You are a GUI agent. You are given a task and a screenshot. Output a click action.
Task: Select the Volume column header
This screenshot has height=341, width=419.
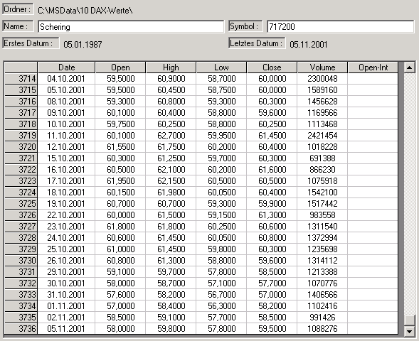coord(322,67)
